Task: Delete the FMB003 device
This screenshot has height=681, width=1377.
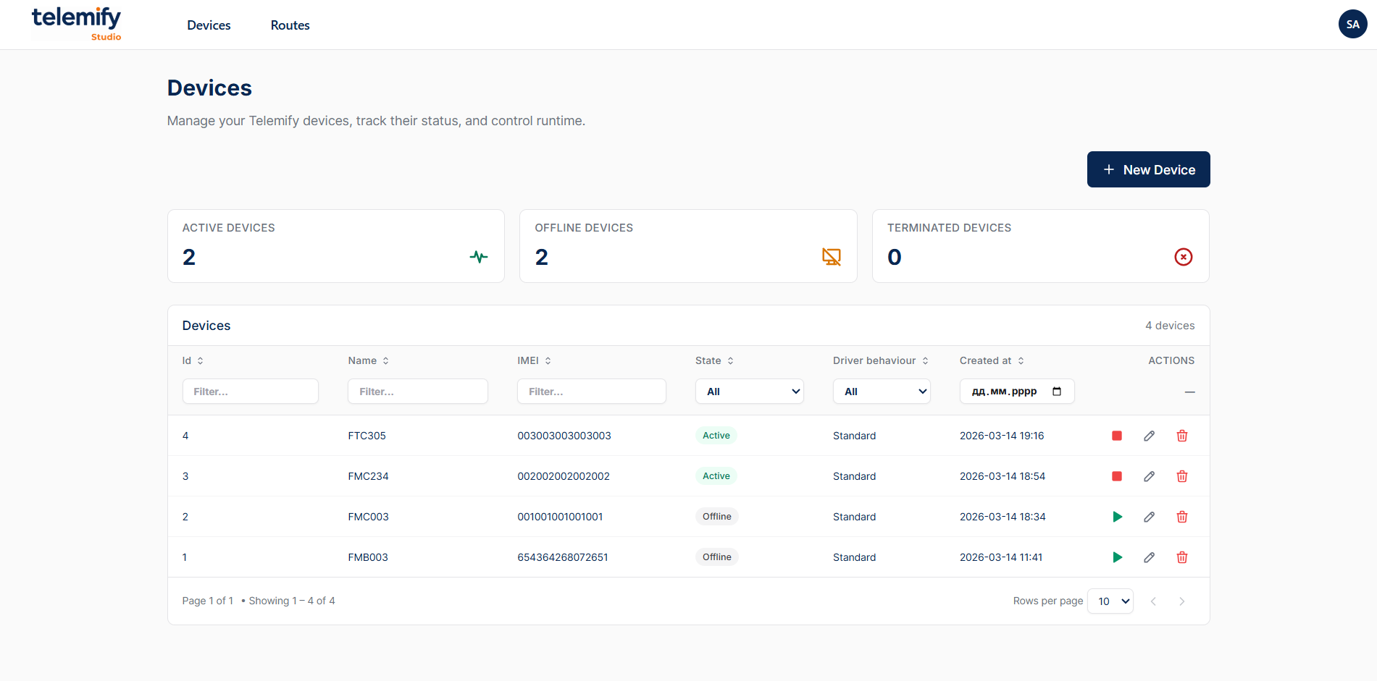Action: coord(1181,557)
